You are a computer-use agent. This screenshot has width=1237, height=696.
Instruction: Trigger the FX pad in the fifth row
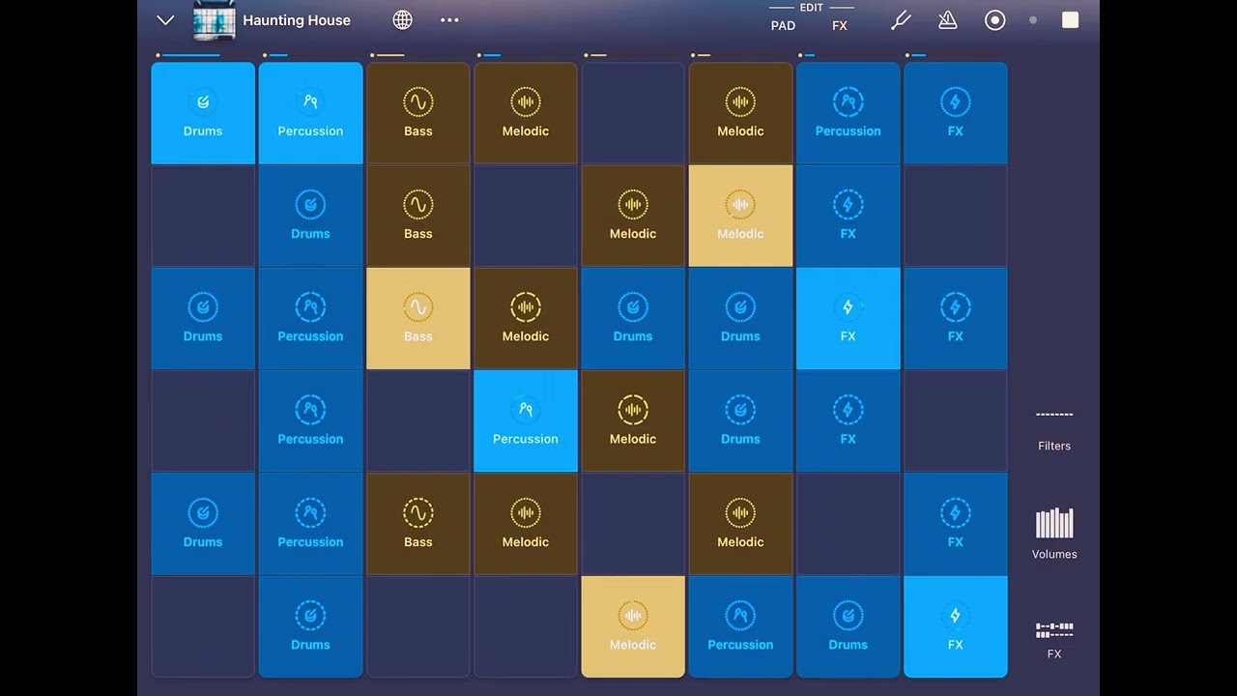956,525
